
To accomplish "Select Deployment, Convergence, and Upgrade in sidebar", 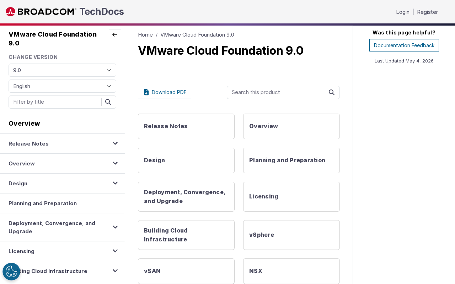I will (52, 227).
